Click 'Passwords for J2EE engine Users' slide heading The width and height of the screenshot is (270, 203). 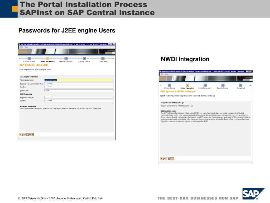(x=67, y=31)
